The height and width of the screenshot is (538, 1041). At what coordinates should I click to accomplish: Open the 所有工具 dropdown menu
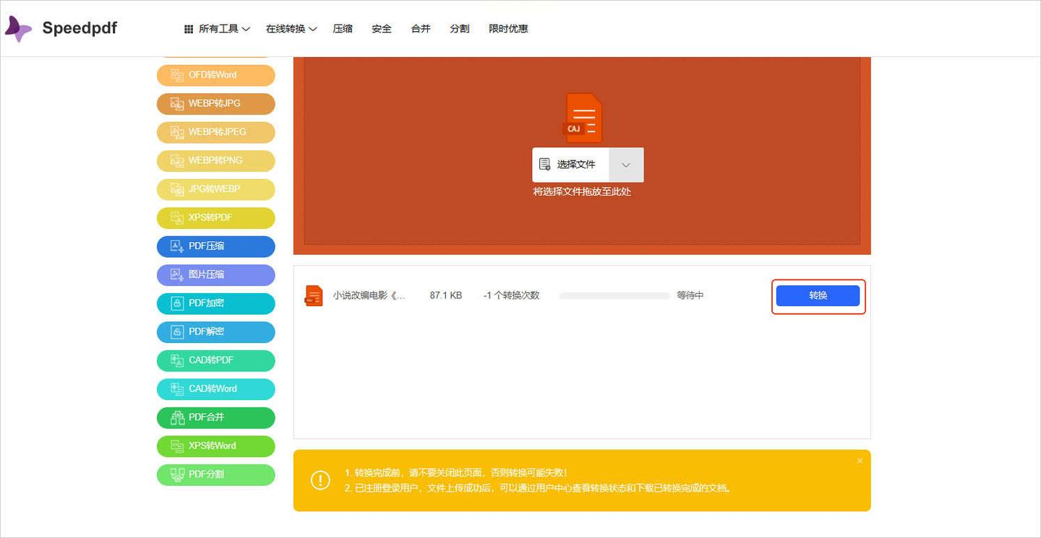point(217,29)
